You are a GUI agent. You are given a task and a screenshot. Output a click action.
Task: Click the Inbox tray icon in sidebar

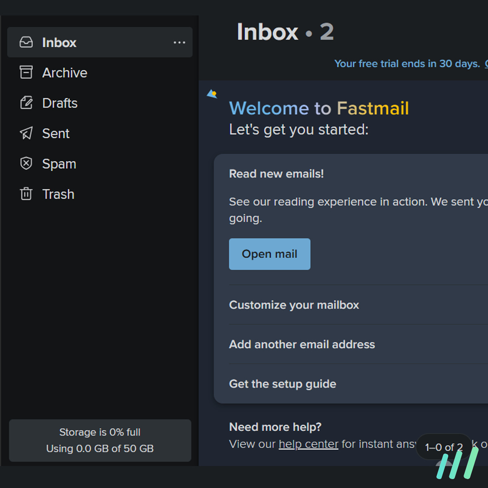tap(26, 42)
